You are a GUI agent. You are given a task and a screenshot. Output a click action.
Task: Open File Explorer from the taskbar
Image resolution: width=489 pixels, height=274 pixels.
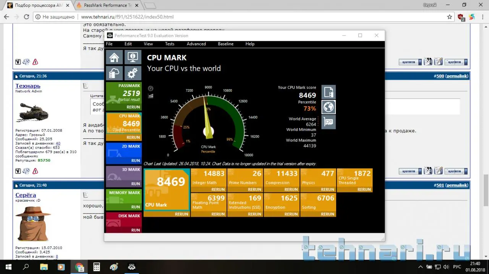coord(44,267)
